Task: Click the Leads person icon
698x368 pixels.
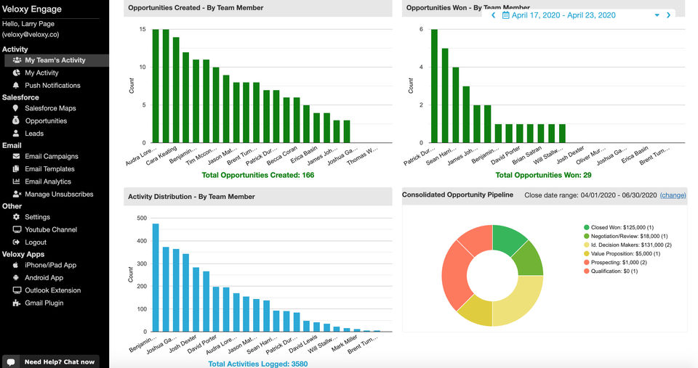Action: [16, 133]
